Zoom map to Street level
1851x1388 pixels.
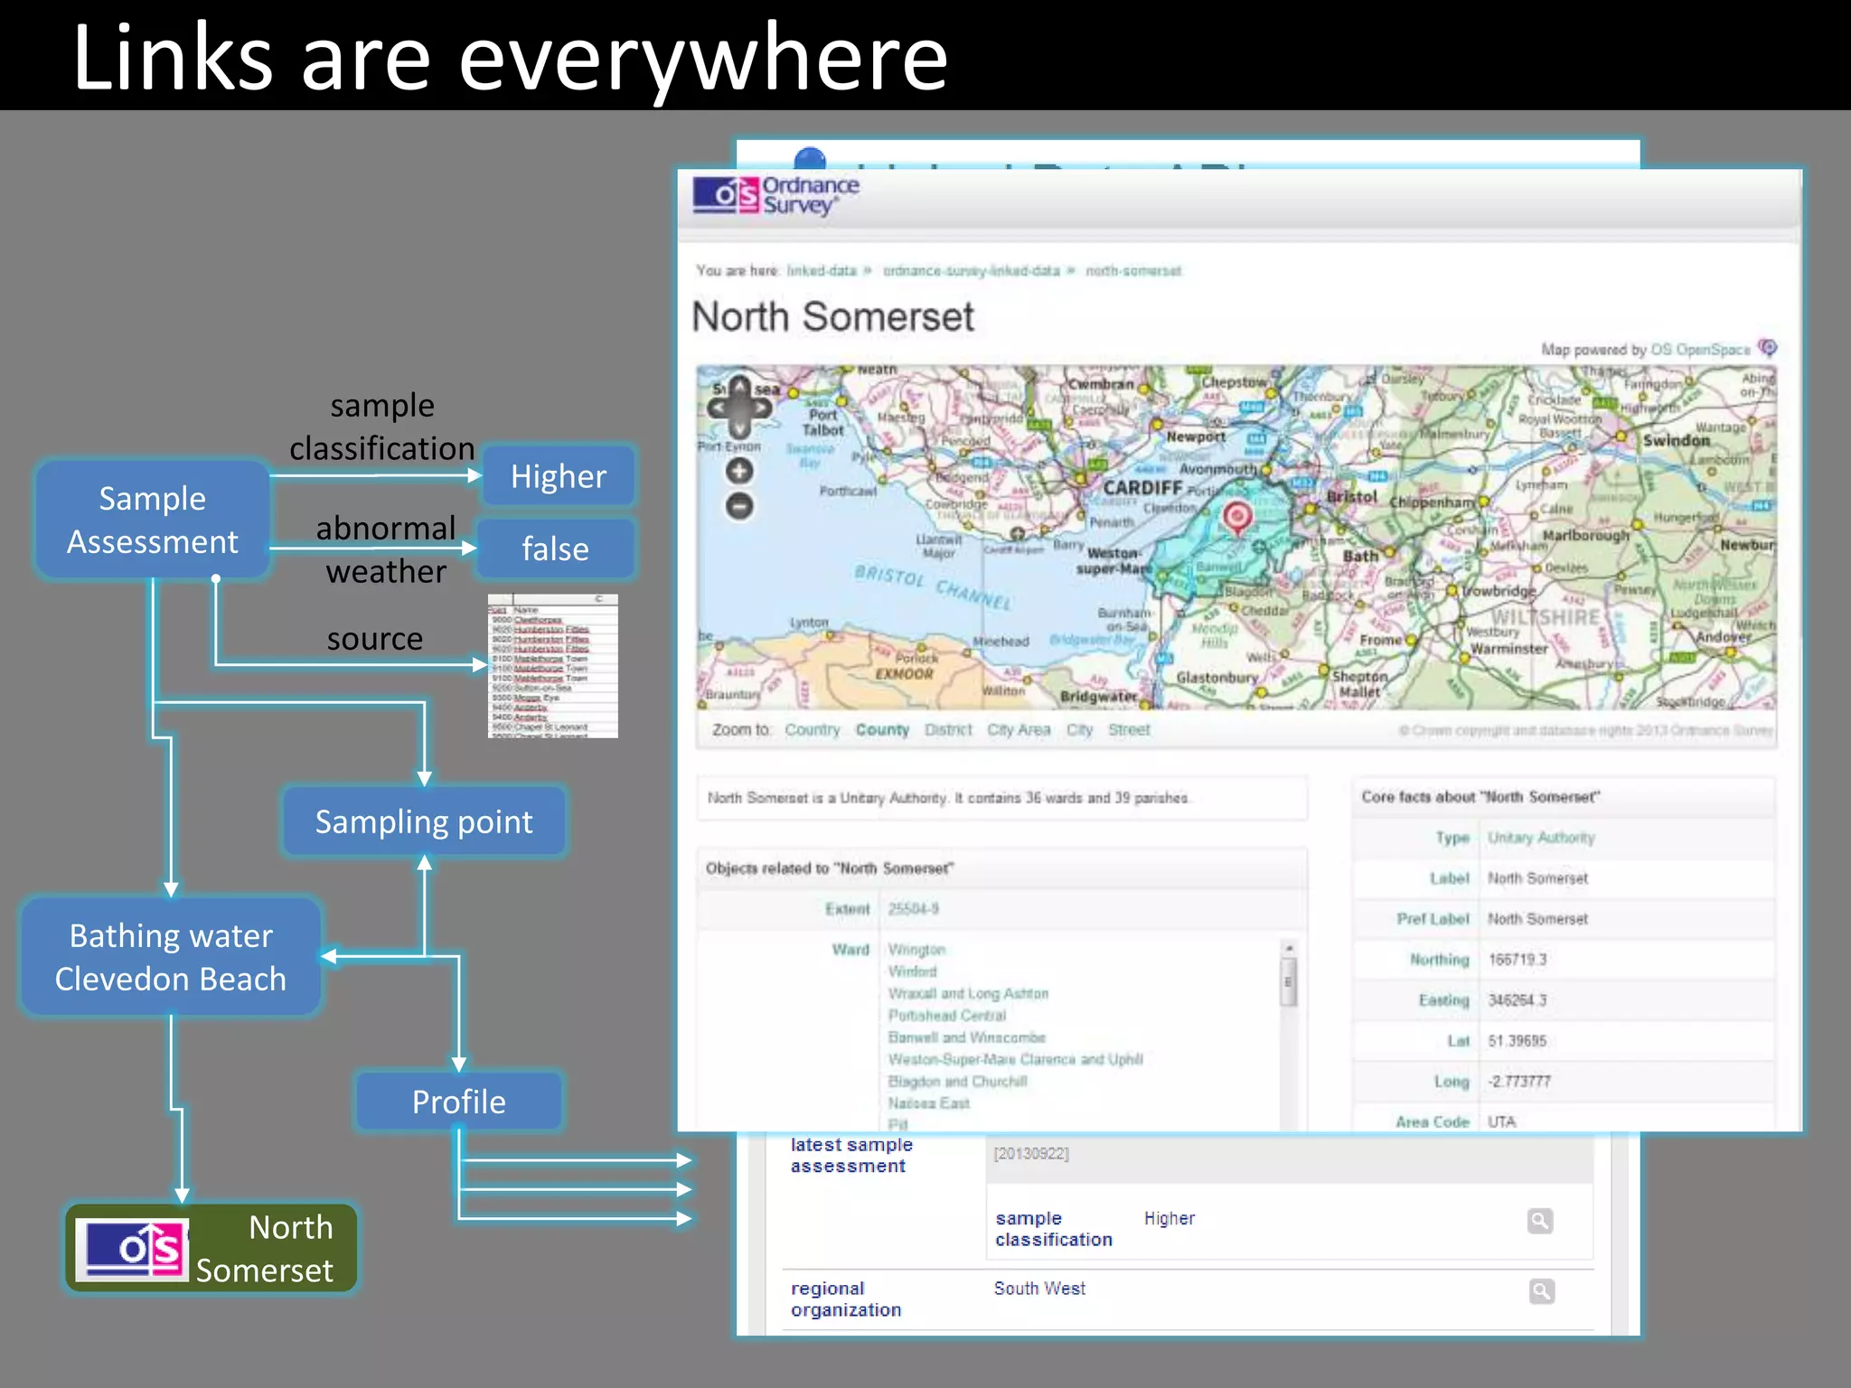pyautogui.click(x=1129, y=730)
